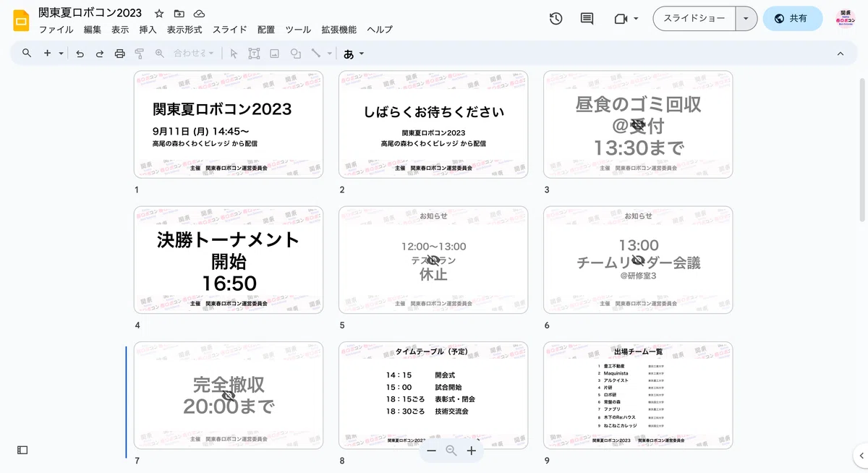The width and height of the screenshot is (868, 473).
Task: Zoom in with the bottom plus button
Action: pos(471,451)
